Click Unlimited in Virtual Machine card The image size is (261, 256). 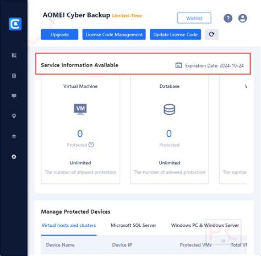click(80, 163)
